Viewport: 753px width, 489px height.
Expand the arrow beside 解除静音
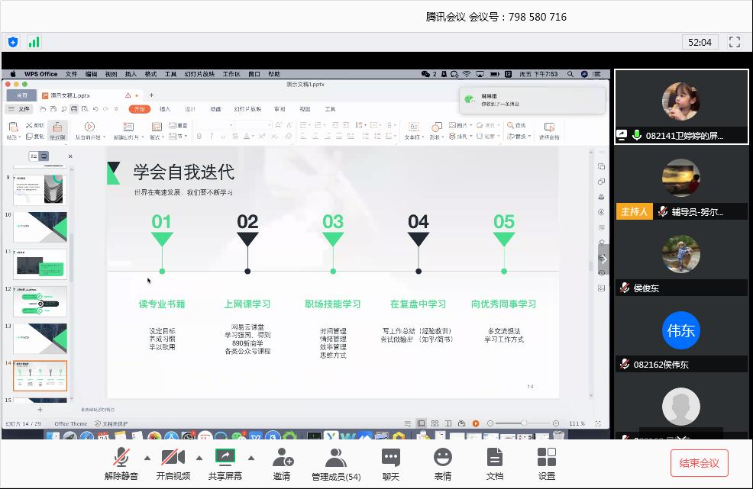[x=147, y=458]
